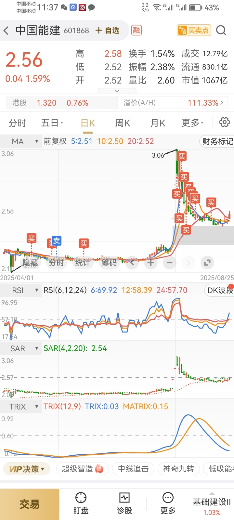
Task: Tap the 筹码 chip distribution button
Action: pos(109,263)
